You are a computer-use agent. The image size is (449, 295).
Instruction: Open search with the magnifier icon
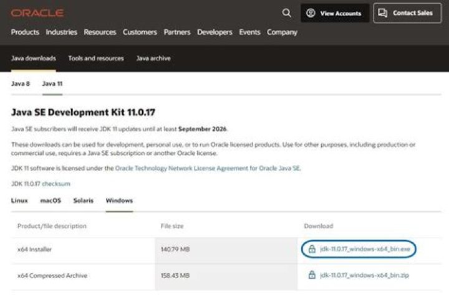(286, 13)
